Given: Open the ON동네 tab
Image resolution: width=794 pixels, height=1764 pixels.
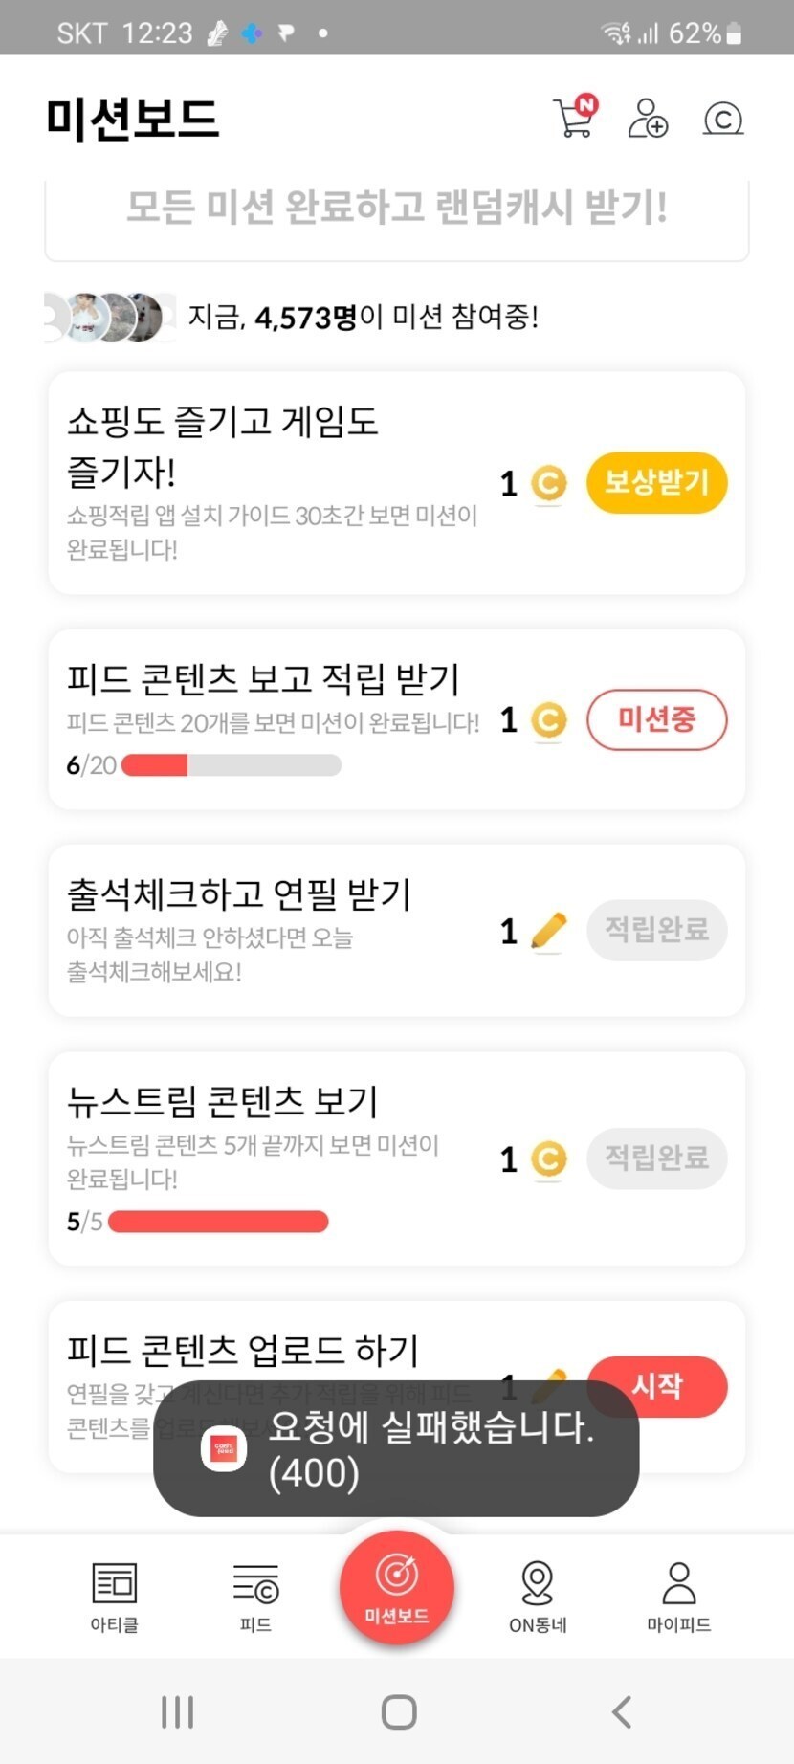Looking at the screenshot, I should coord(538,1596).
